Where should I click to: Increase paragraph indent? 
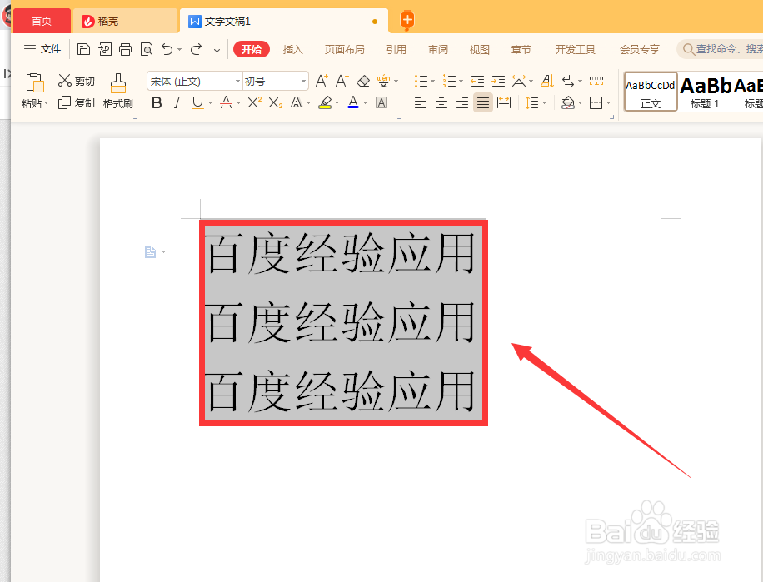498,81
